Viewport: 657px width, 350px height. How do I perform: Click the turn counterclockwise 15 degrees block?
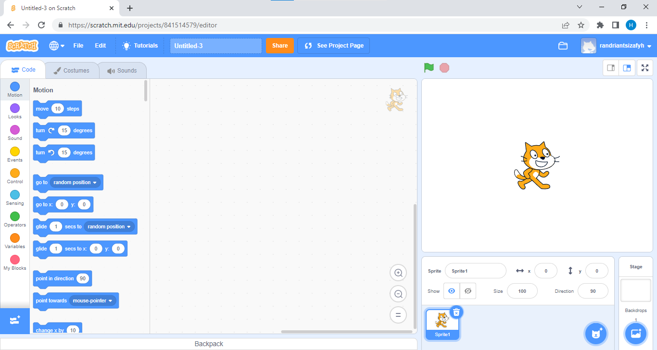(x=64, y=153)
